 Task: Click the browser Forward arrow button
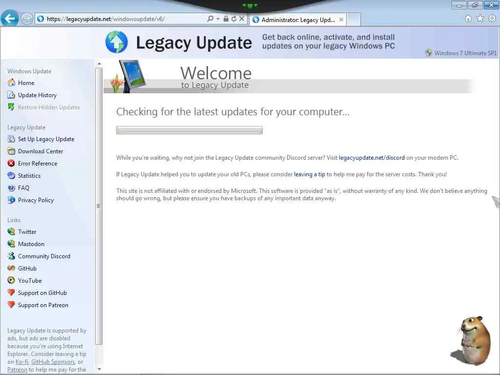(x=26, y=19)
